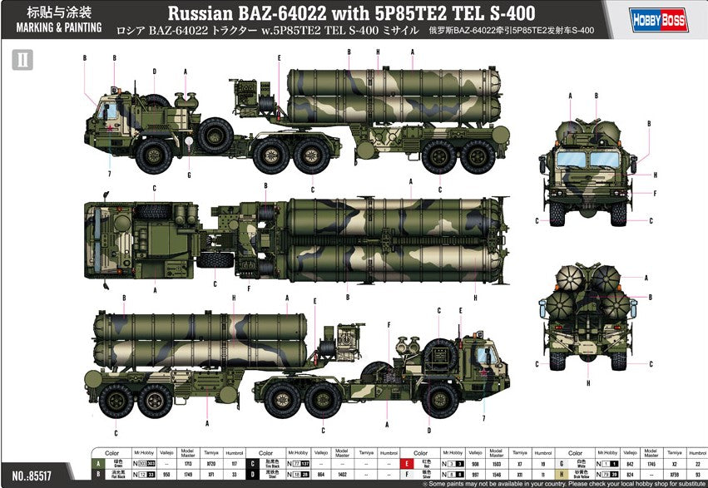Click the G callout label below the left-side view
This screenshot has width=708, height=488.
(x=189, y=175)
